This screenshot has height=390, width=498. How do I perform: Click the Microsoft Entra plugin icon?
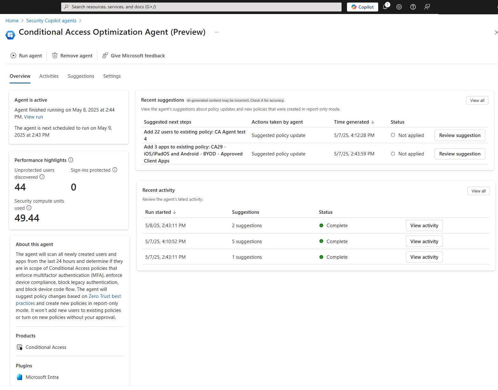[x=19, y=377]
